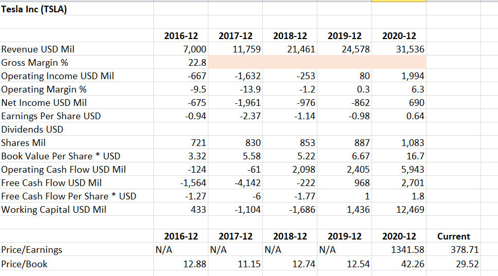Select EPS value 0.64
The image size is (498, 276).
pyautogui.click(x=415, y=116)
